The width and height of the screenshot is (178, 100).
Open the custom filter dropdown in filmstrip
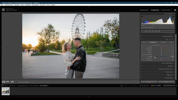pyautogui.click(x=169, y=86)
